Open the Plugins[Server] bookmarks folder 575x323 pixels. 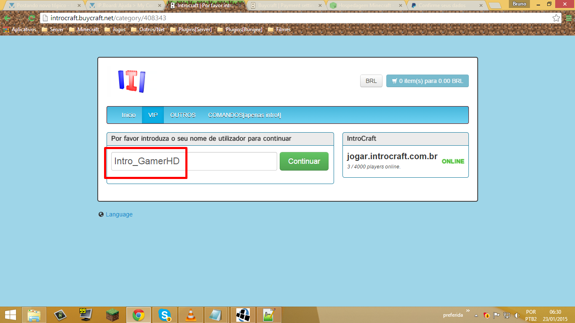(x=191, y=29)
